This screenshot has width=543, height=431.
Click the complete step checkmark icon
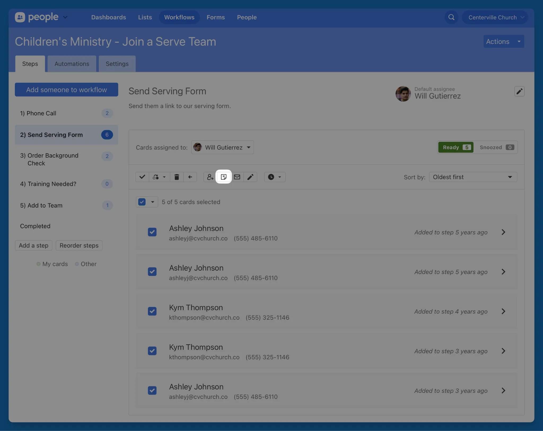pos(142,177)
